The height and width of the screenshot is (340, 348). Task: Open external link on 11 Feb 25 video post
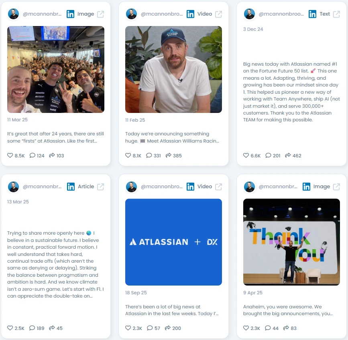[x=219, y=14]
